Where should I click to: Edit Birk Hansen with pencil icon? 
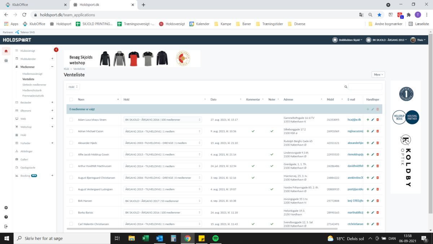[373, 201]
